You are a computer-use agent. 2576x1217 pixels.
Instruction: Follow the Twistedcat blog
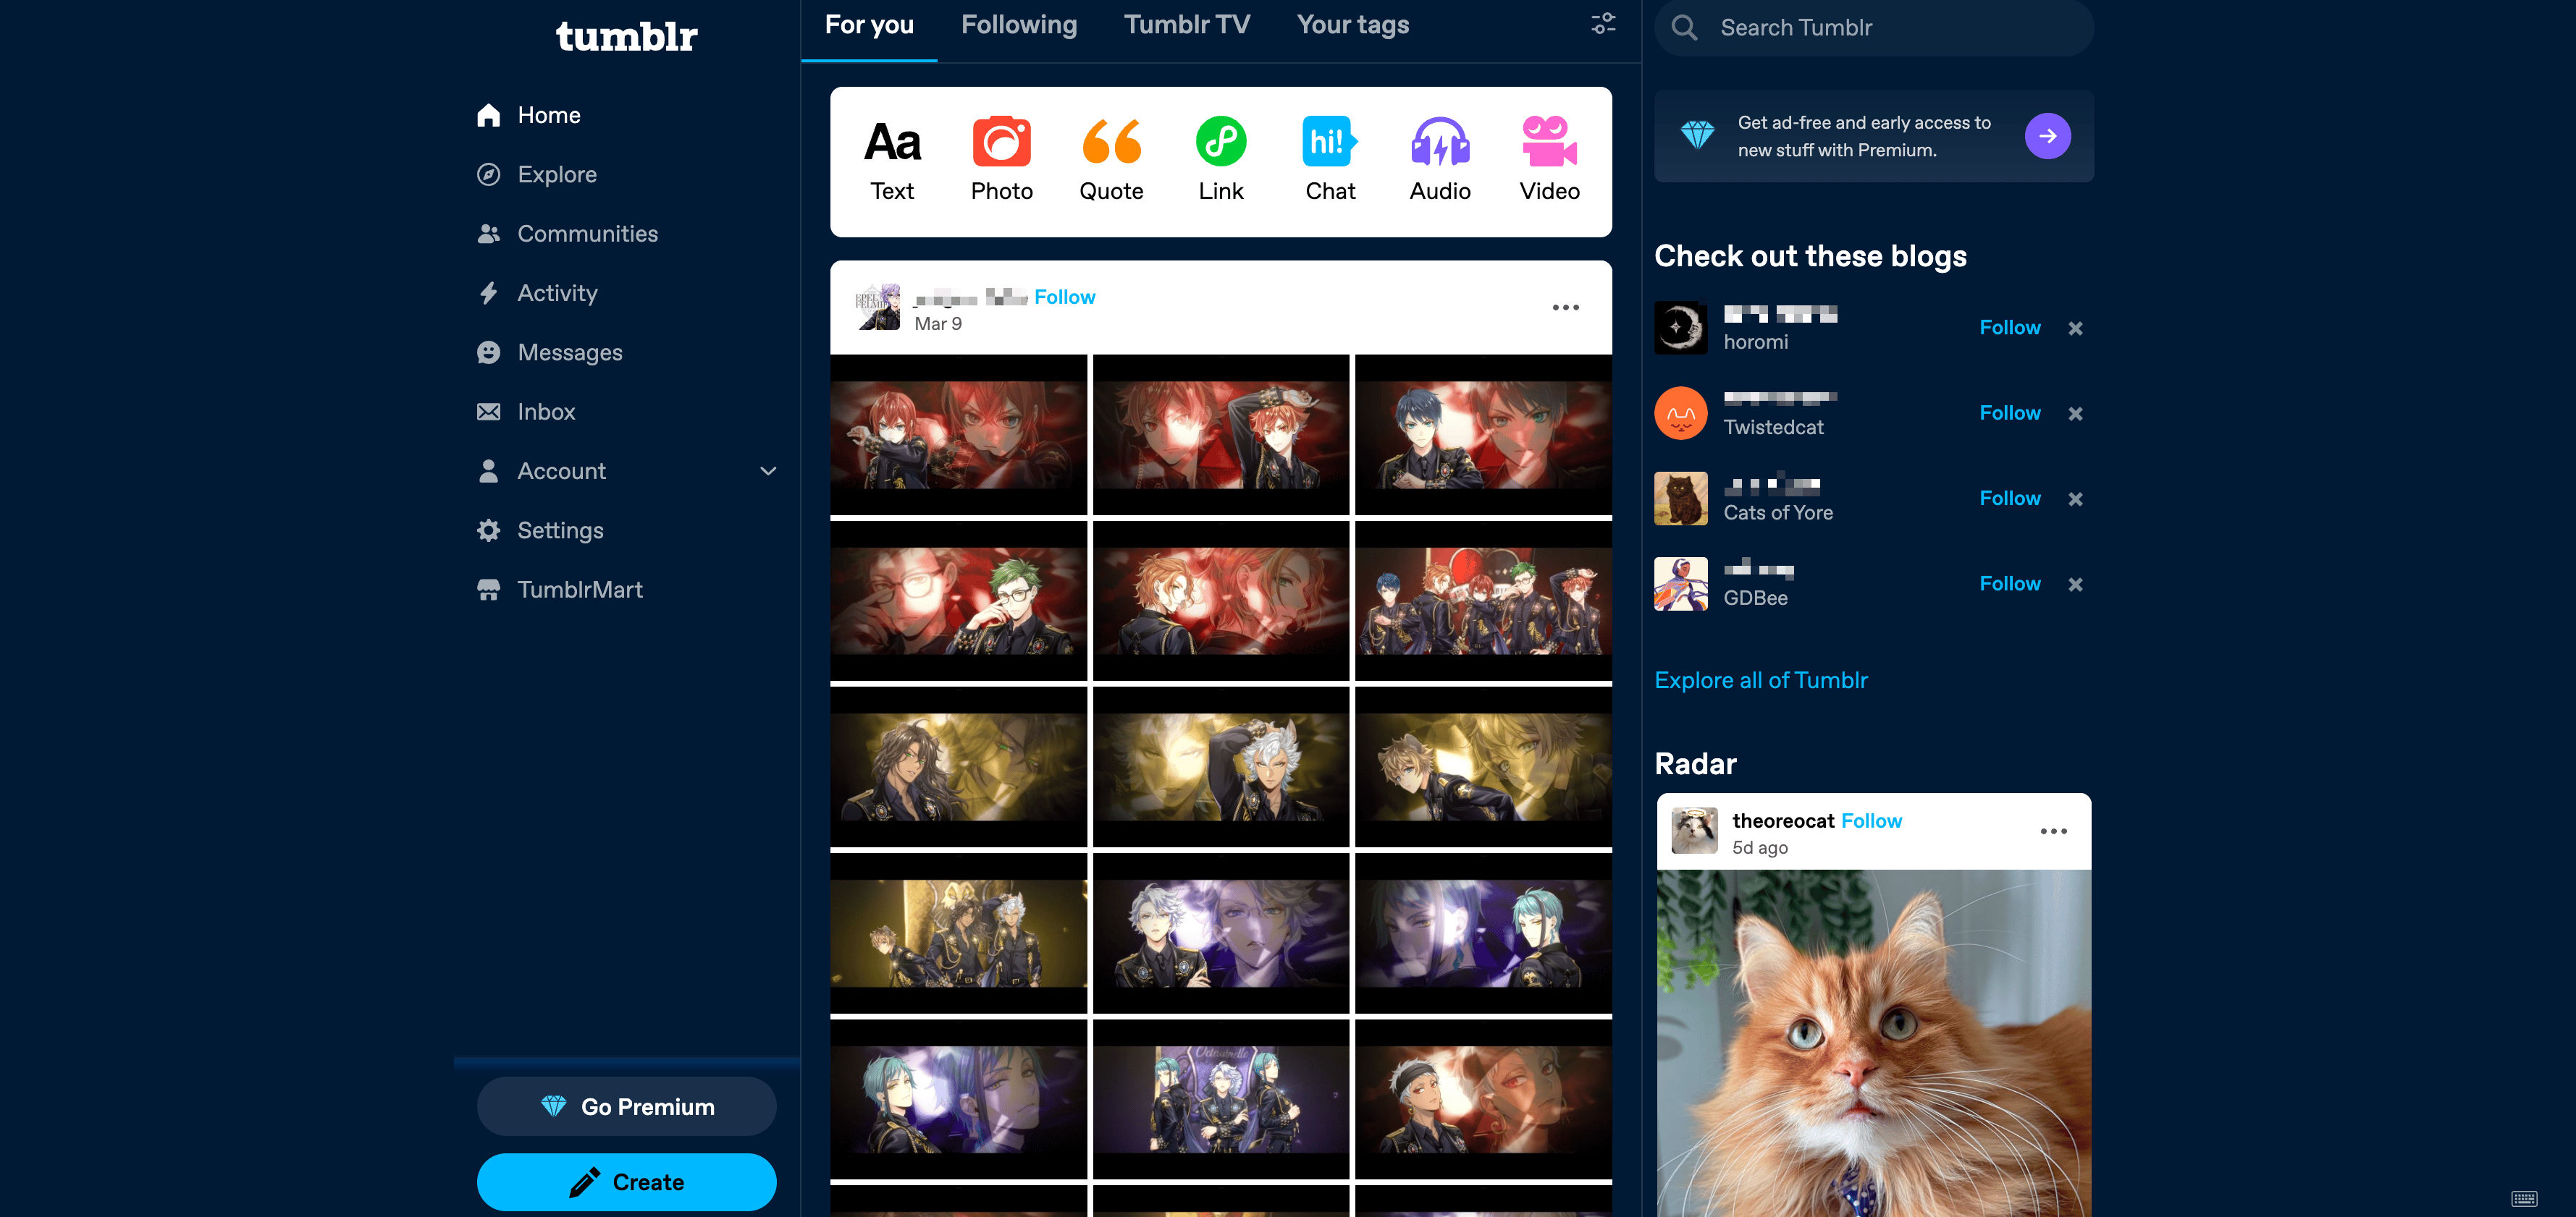[2009, 412]
